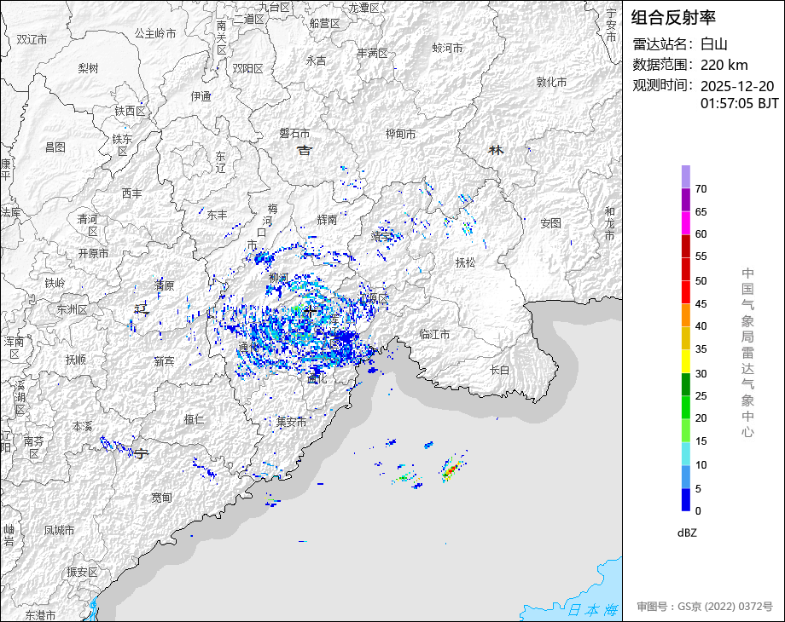
Task: Select the yellow 30 dBZ legend color
Action: click(x=686, y=361)
